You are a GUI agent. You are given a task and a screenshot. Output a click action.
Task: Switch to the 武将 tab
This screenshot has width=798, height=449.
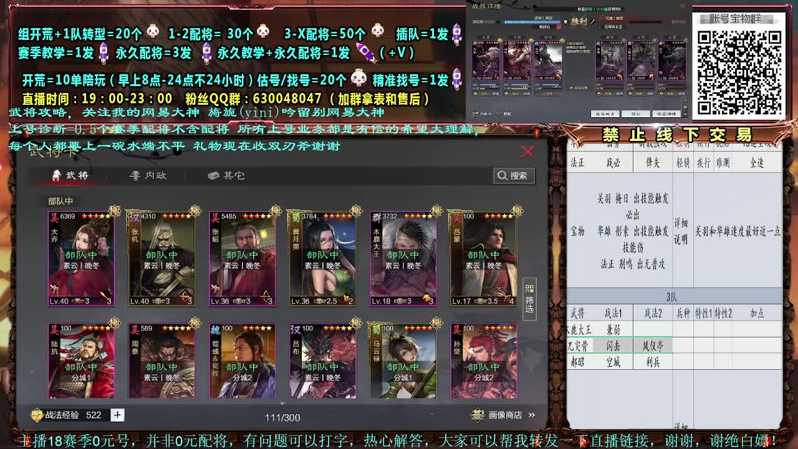point(70,175)
